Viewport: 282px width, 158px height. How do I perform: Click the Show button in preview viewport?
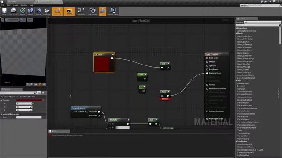30,20
